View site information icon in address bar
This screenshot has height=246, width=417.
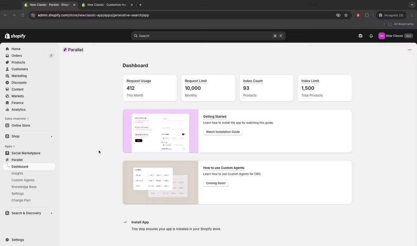[x=33, y=15]
